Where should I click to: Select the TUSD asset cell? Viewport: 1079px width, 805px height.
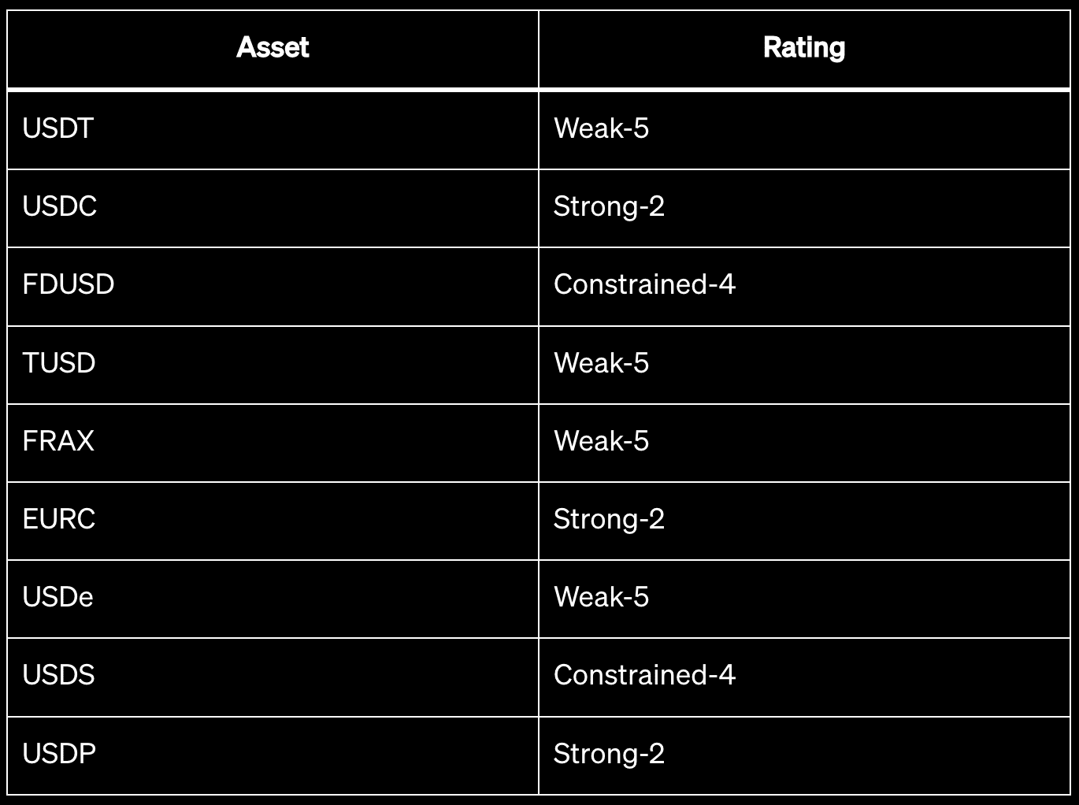273,364
